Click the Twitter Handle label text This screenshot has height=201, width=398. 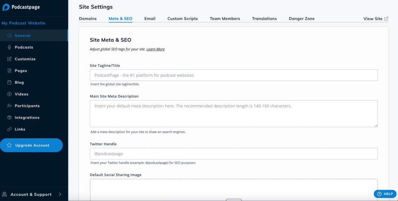tap(103, 144)
